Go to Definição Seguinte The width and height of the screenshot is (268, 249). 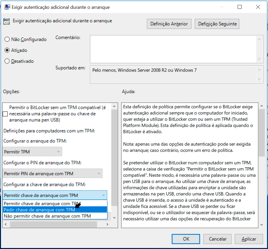tap(217, 24)
